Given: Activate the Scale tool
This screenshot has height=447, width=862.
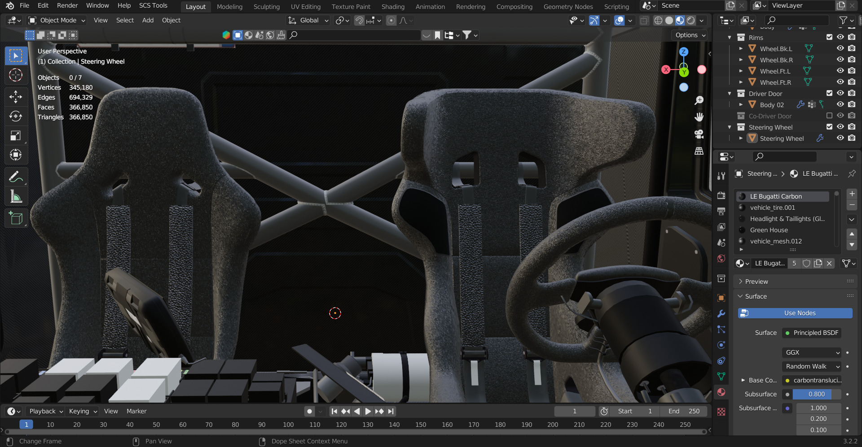Looking at the screenshot, I should [x=16, y=135].
